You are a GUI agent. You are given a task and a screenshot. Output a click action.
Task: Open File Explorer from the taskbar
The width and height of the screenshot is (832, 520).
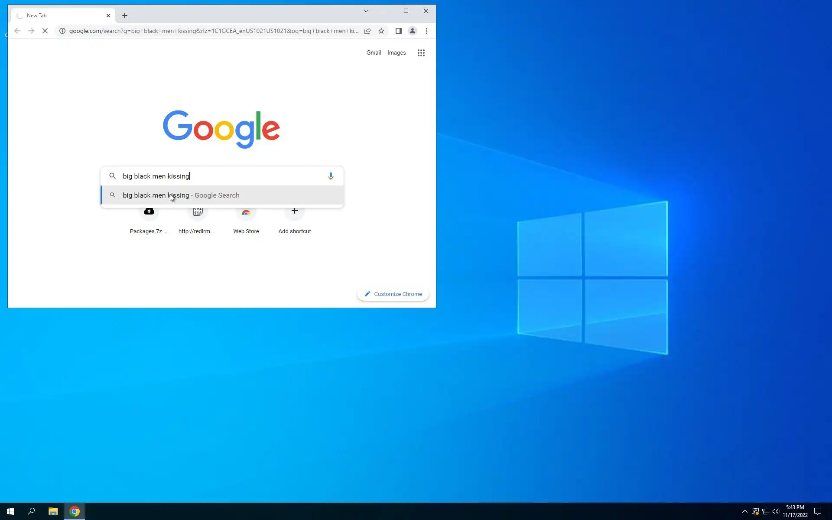tap(53, 511)
